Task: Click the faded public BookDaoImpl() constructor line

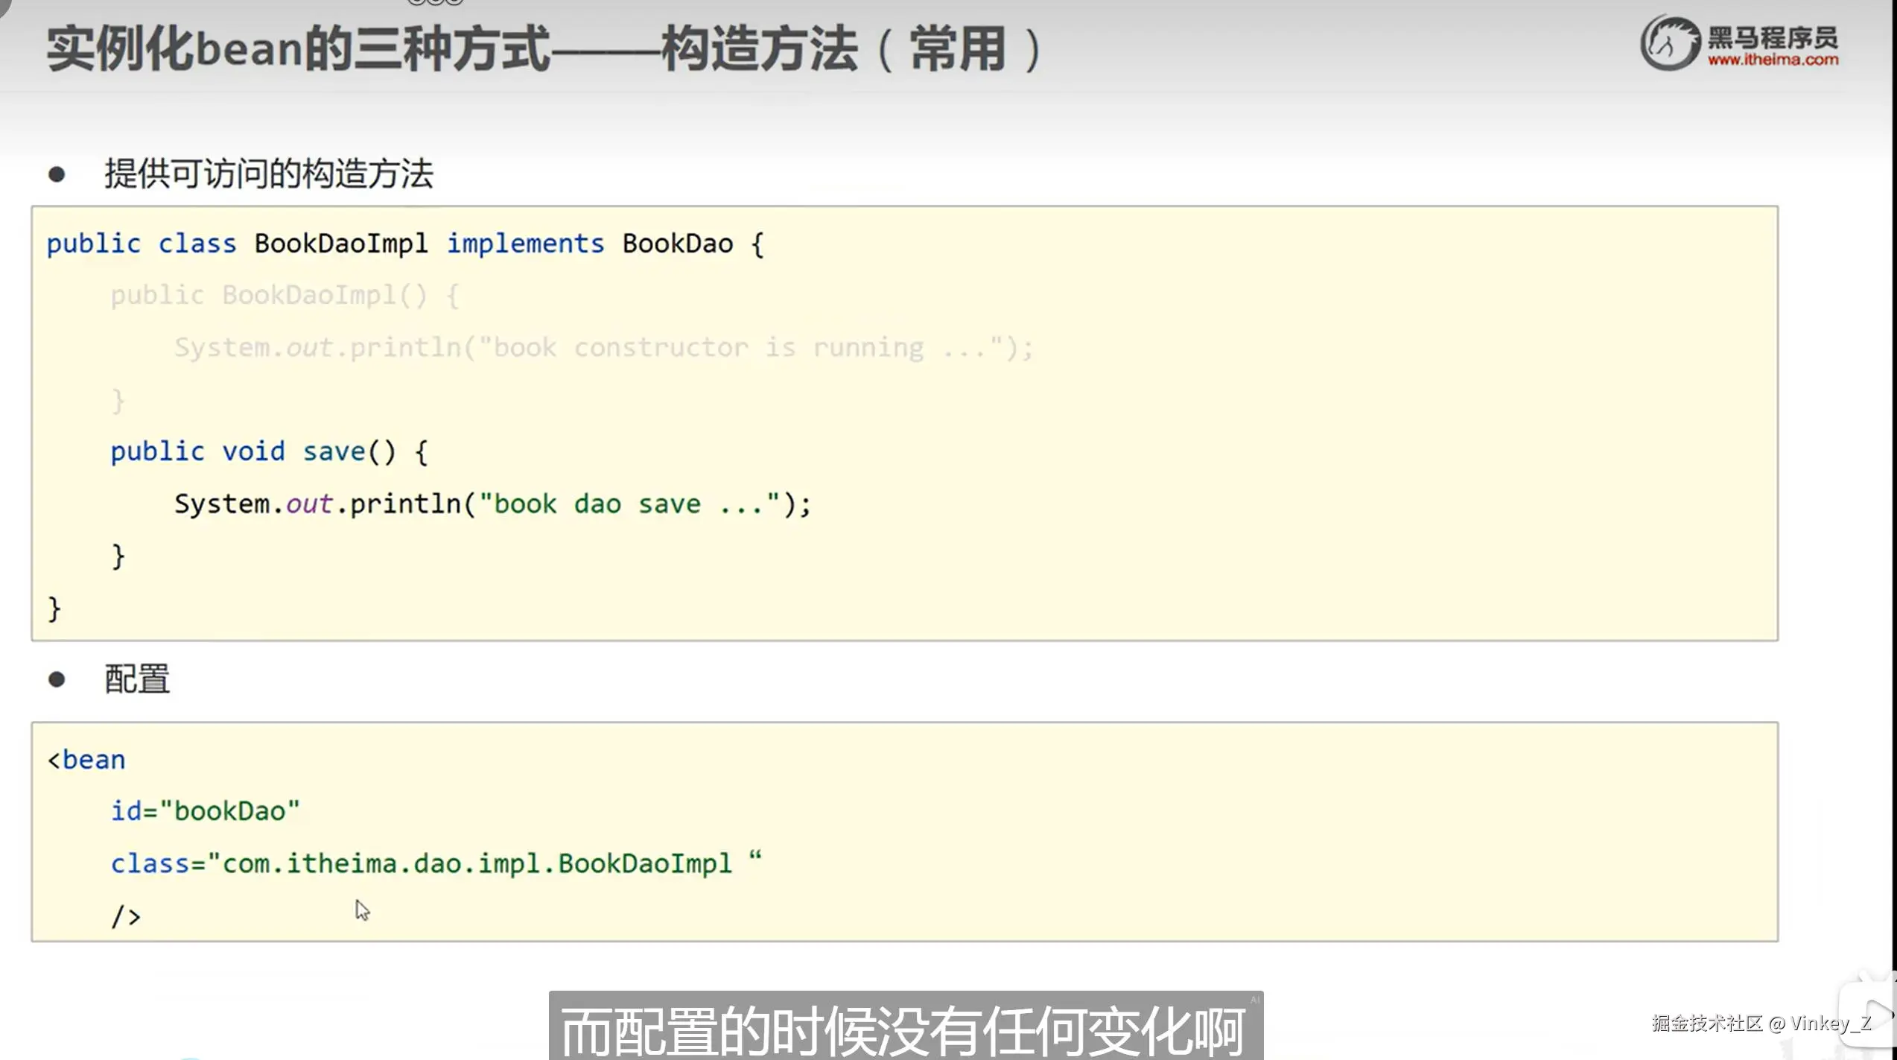Action: click(285, 296)
